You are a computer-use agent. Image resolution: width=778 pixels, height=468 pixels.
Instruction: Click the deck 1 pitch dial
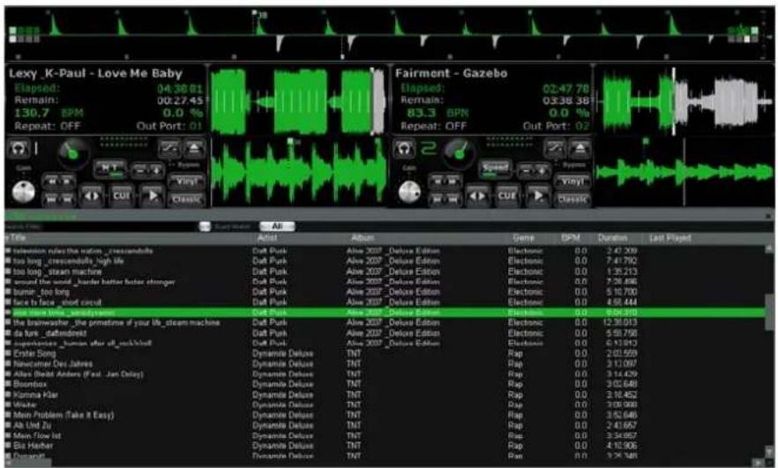pyautogui.click(x=73, y=153)
